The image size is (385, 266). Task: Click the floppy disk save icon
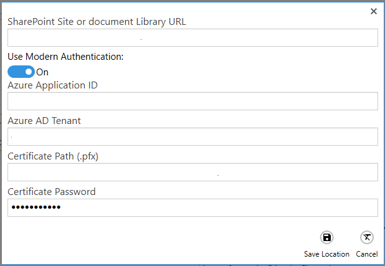[x=326, y=237]
